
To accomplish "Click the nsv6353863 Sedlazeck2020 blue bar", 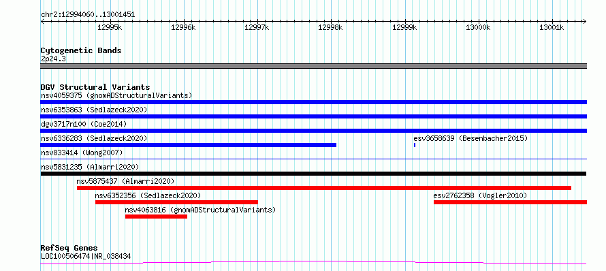I will (x=313, y=116).
